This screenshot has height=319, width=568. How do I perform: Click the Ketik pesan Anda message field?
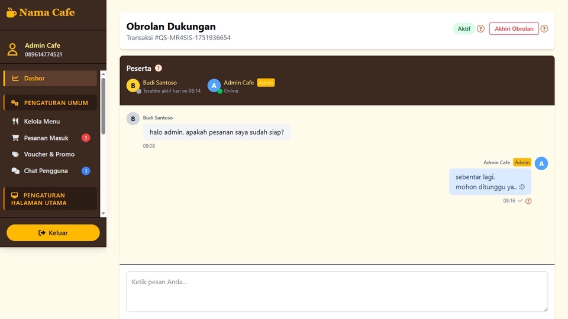[x=337, y=291]
